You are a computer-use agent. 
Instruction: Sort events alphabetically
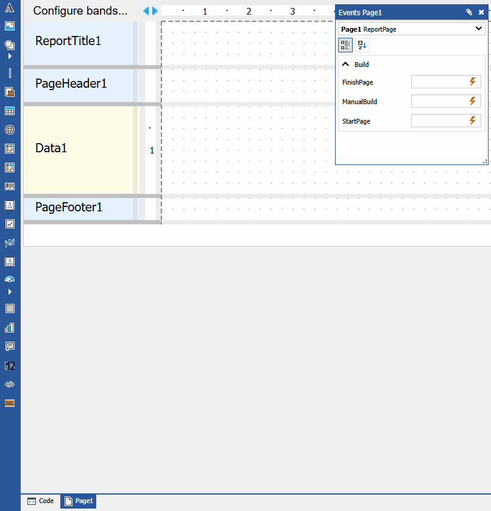(362, 45)
